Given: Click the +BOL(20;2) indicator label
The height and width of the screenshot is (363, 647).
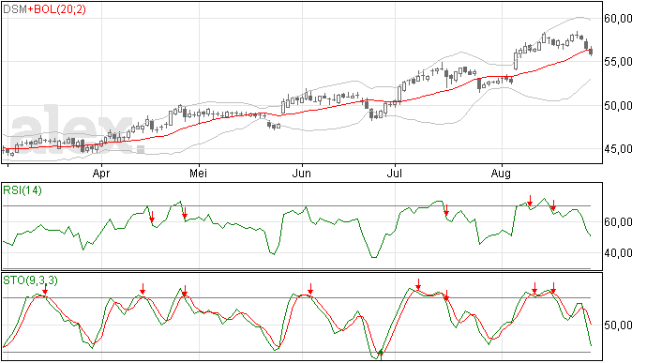Looking at the screenshot, I should pyautogui.click(x=57, y=9).
